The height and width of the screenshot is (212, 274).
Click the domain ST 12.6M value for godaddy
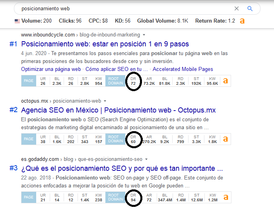197,200
